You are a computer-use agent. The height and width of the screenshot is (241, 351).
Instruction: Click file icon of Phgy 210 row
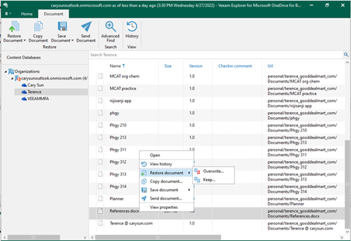tap(100, 125)
